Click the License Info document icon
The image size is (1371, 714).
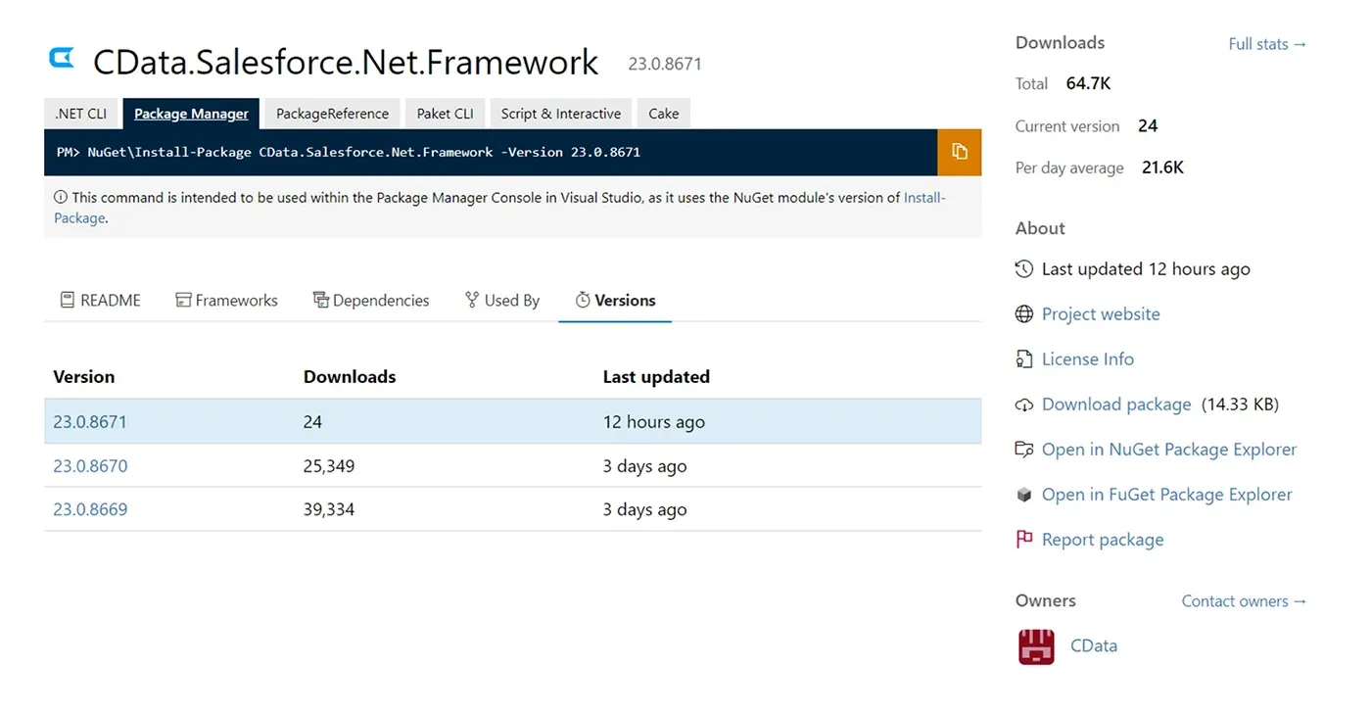[x=1023, y=358]
